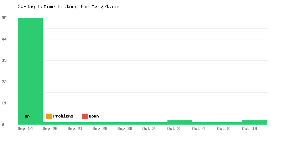Click the 33 y-axis value

click(4, 60)
